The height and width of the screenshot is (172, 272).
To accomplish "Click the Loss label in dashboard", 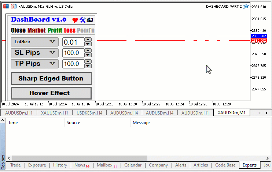I will [70, 30].
